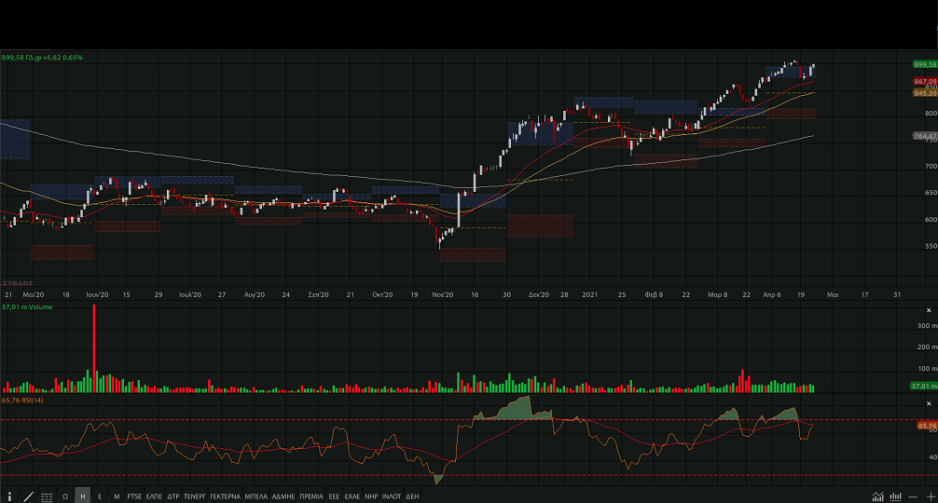This screenshot has width=938, height=503.
Task: Click gray 764,47 moving average tag
Action: coord(925,136)
